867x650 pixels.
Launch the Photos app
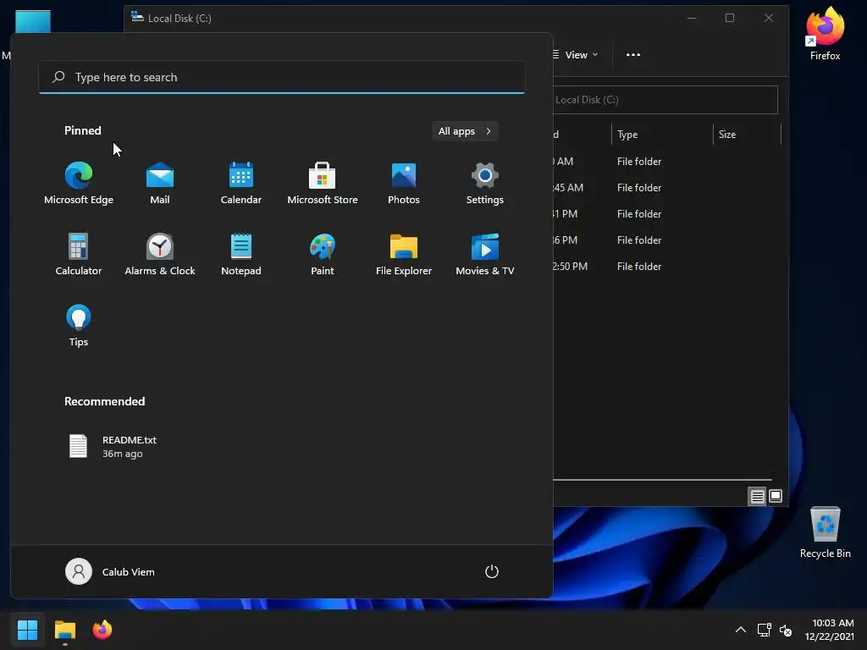point(404,184)
